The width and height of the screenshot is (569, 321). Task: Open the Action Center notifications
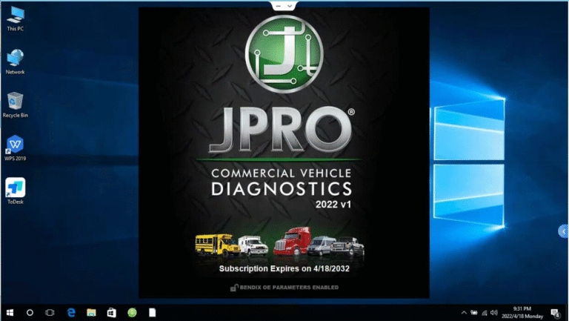point(555,313)
